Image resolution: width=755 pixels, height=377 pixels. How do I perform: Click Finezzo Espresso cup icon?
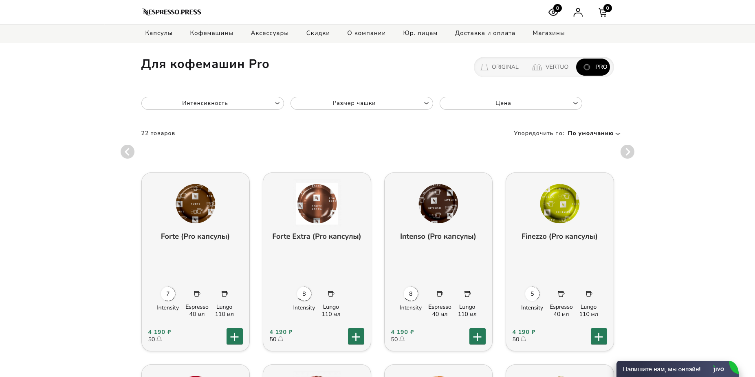561,294
